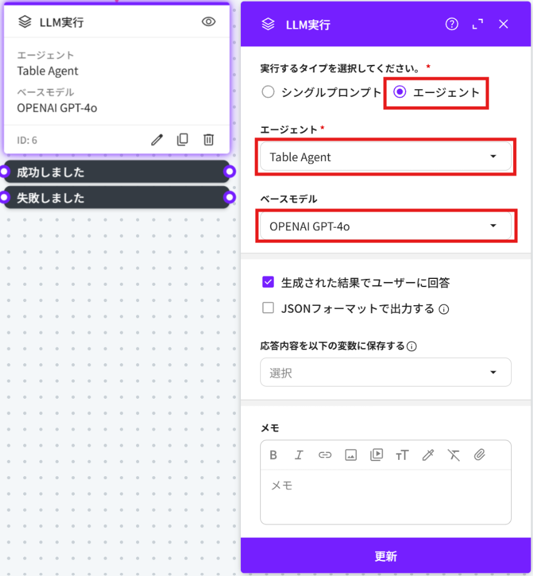The height and width of the screenshot is (576, 533).
Task: Insert an image in the memo editor
Action: click(351, 455)
